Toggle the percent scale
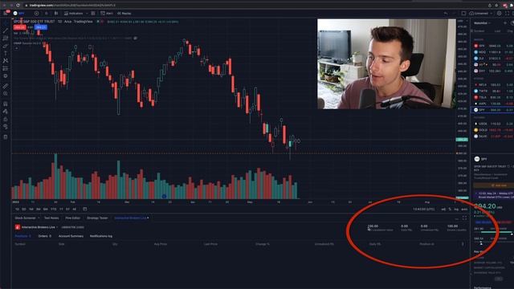Viewport: 514px width, 289px height. coord(450,209)
